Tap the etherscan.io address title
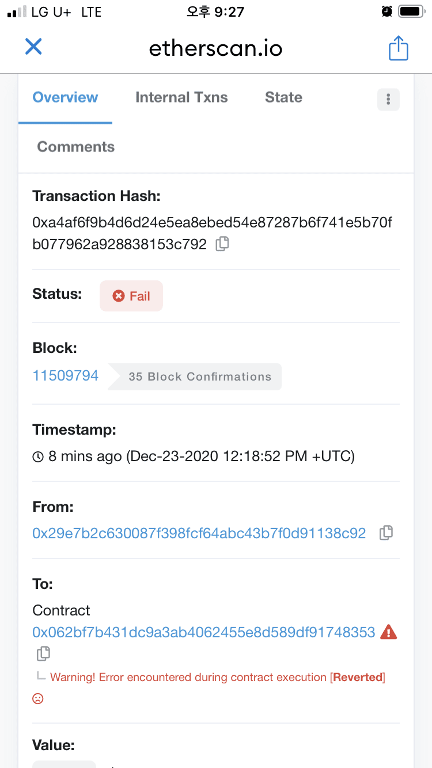 (216, 48)
